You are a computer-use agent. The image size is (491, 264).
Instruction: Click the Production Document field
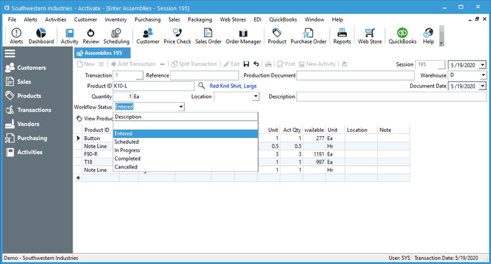click(x=355, y=75)
